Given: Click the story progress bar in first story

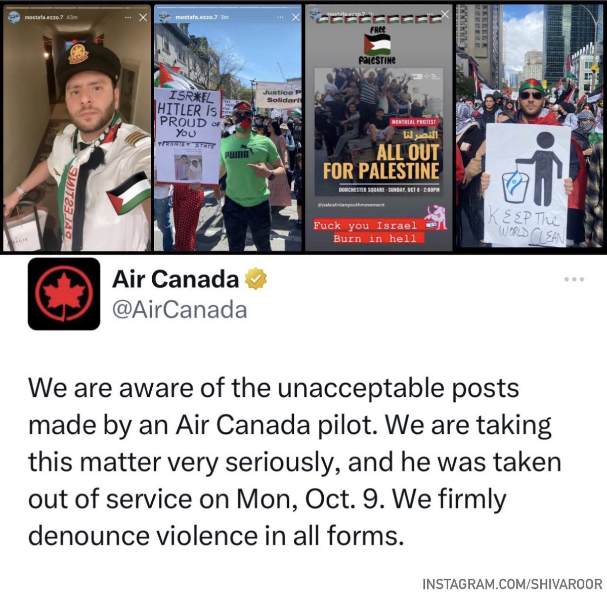Looking at the screenshot, I should click(77, 8).
